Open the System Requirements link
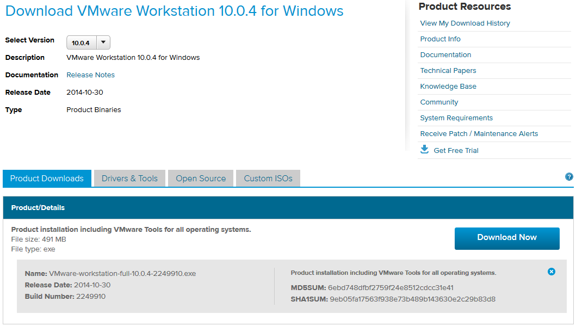The width and height of the screenshot is (576, 326). click(456, 118)
